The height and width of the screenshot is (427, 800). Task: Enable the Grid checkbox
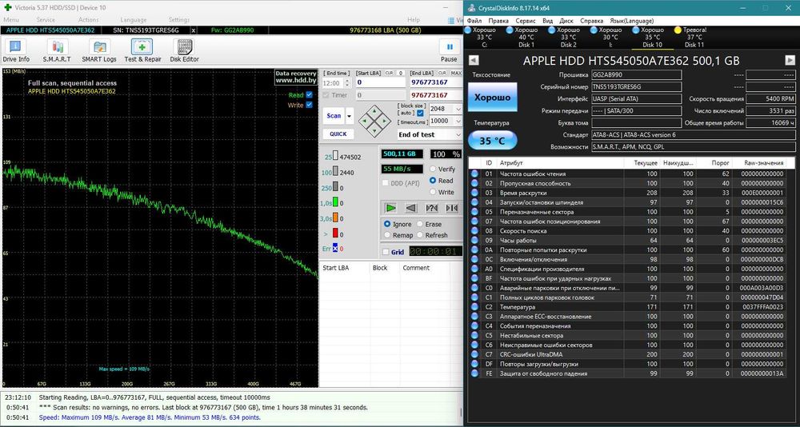pos(386,252)
